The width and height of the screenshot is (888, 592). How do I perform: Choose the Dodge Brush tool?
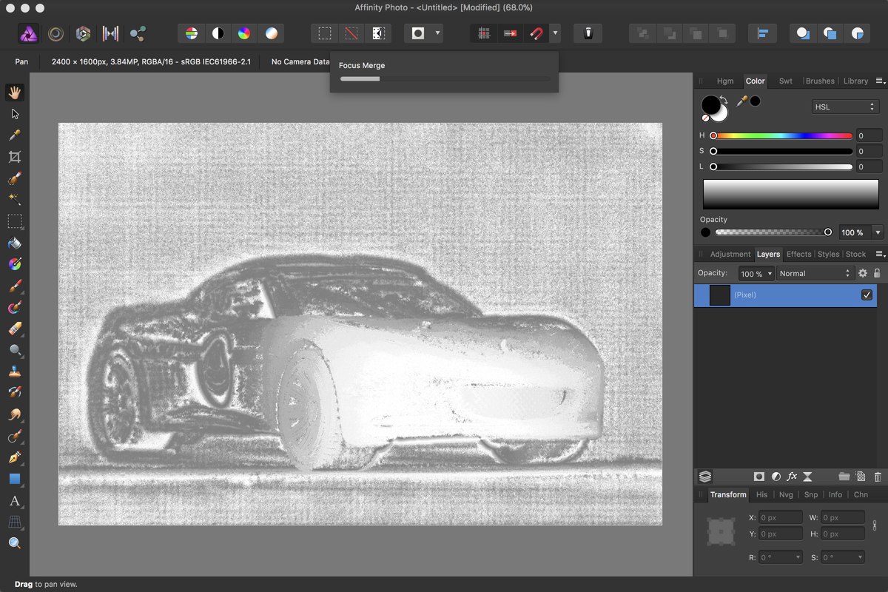point(14,350)
